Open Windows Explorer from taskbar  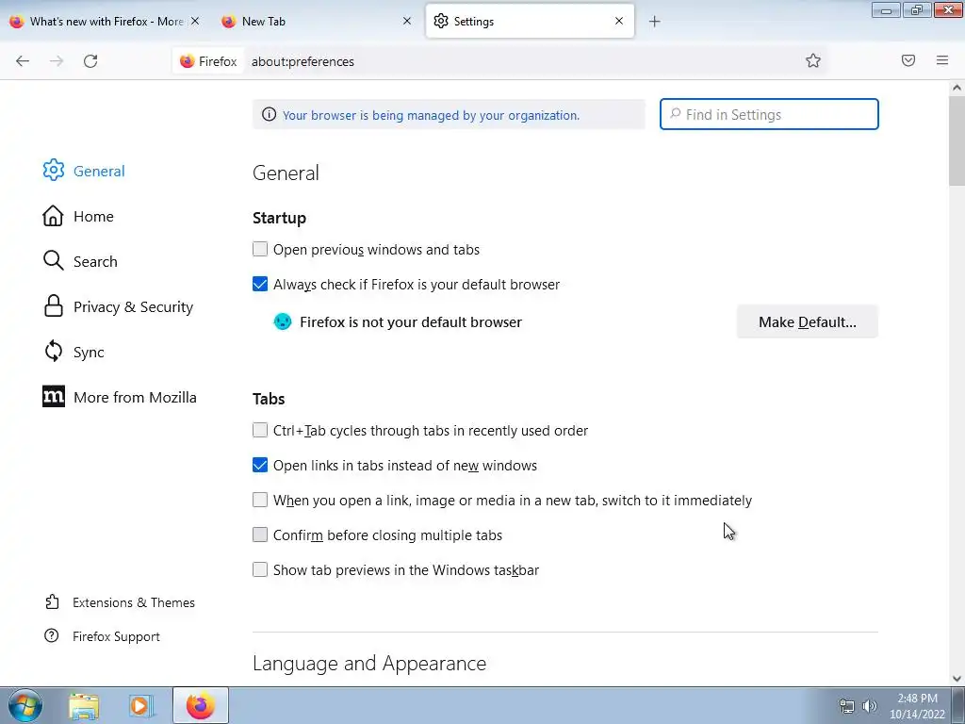pyautogui.click(x=84, y=706)
